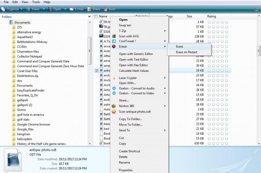The image size is (261, 173).
Task: Open the Help menu
Action: pos(47,2)
